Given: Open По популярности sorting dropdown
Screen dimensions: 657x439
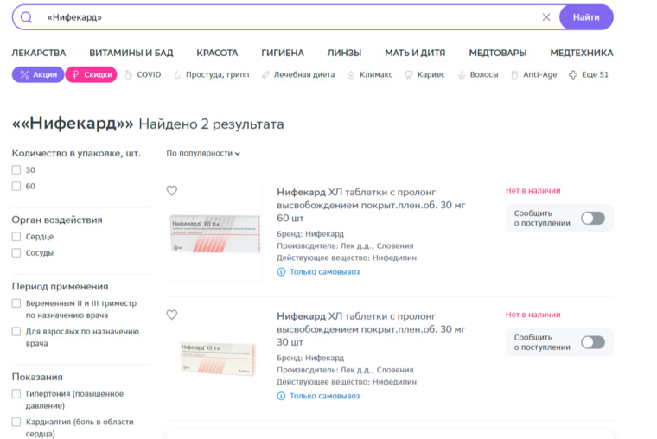Looking at the screenshot, I should click(x=203, y=153).
